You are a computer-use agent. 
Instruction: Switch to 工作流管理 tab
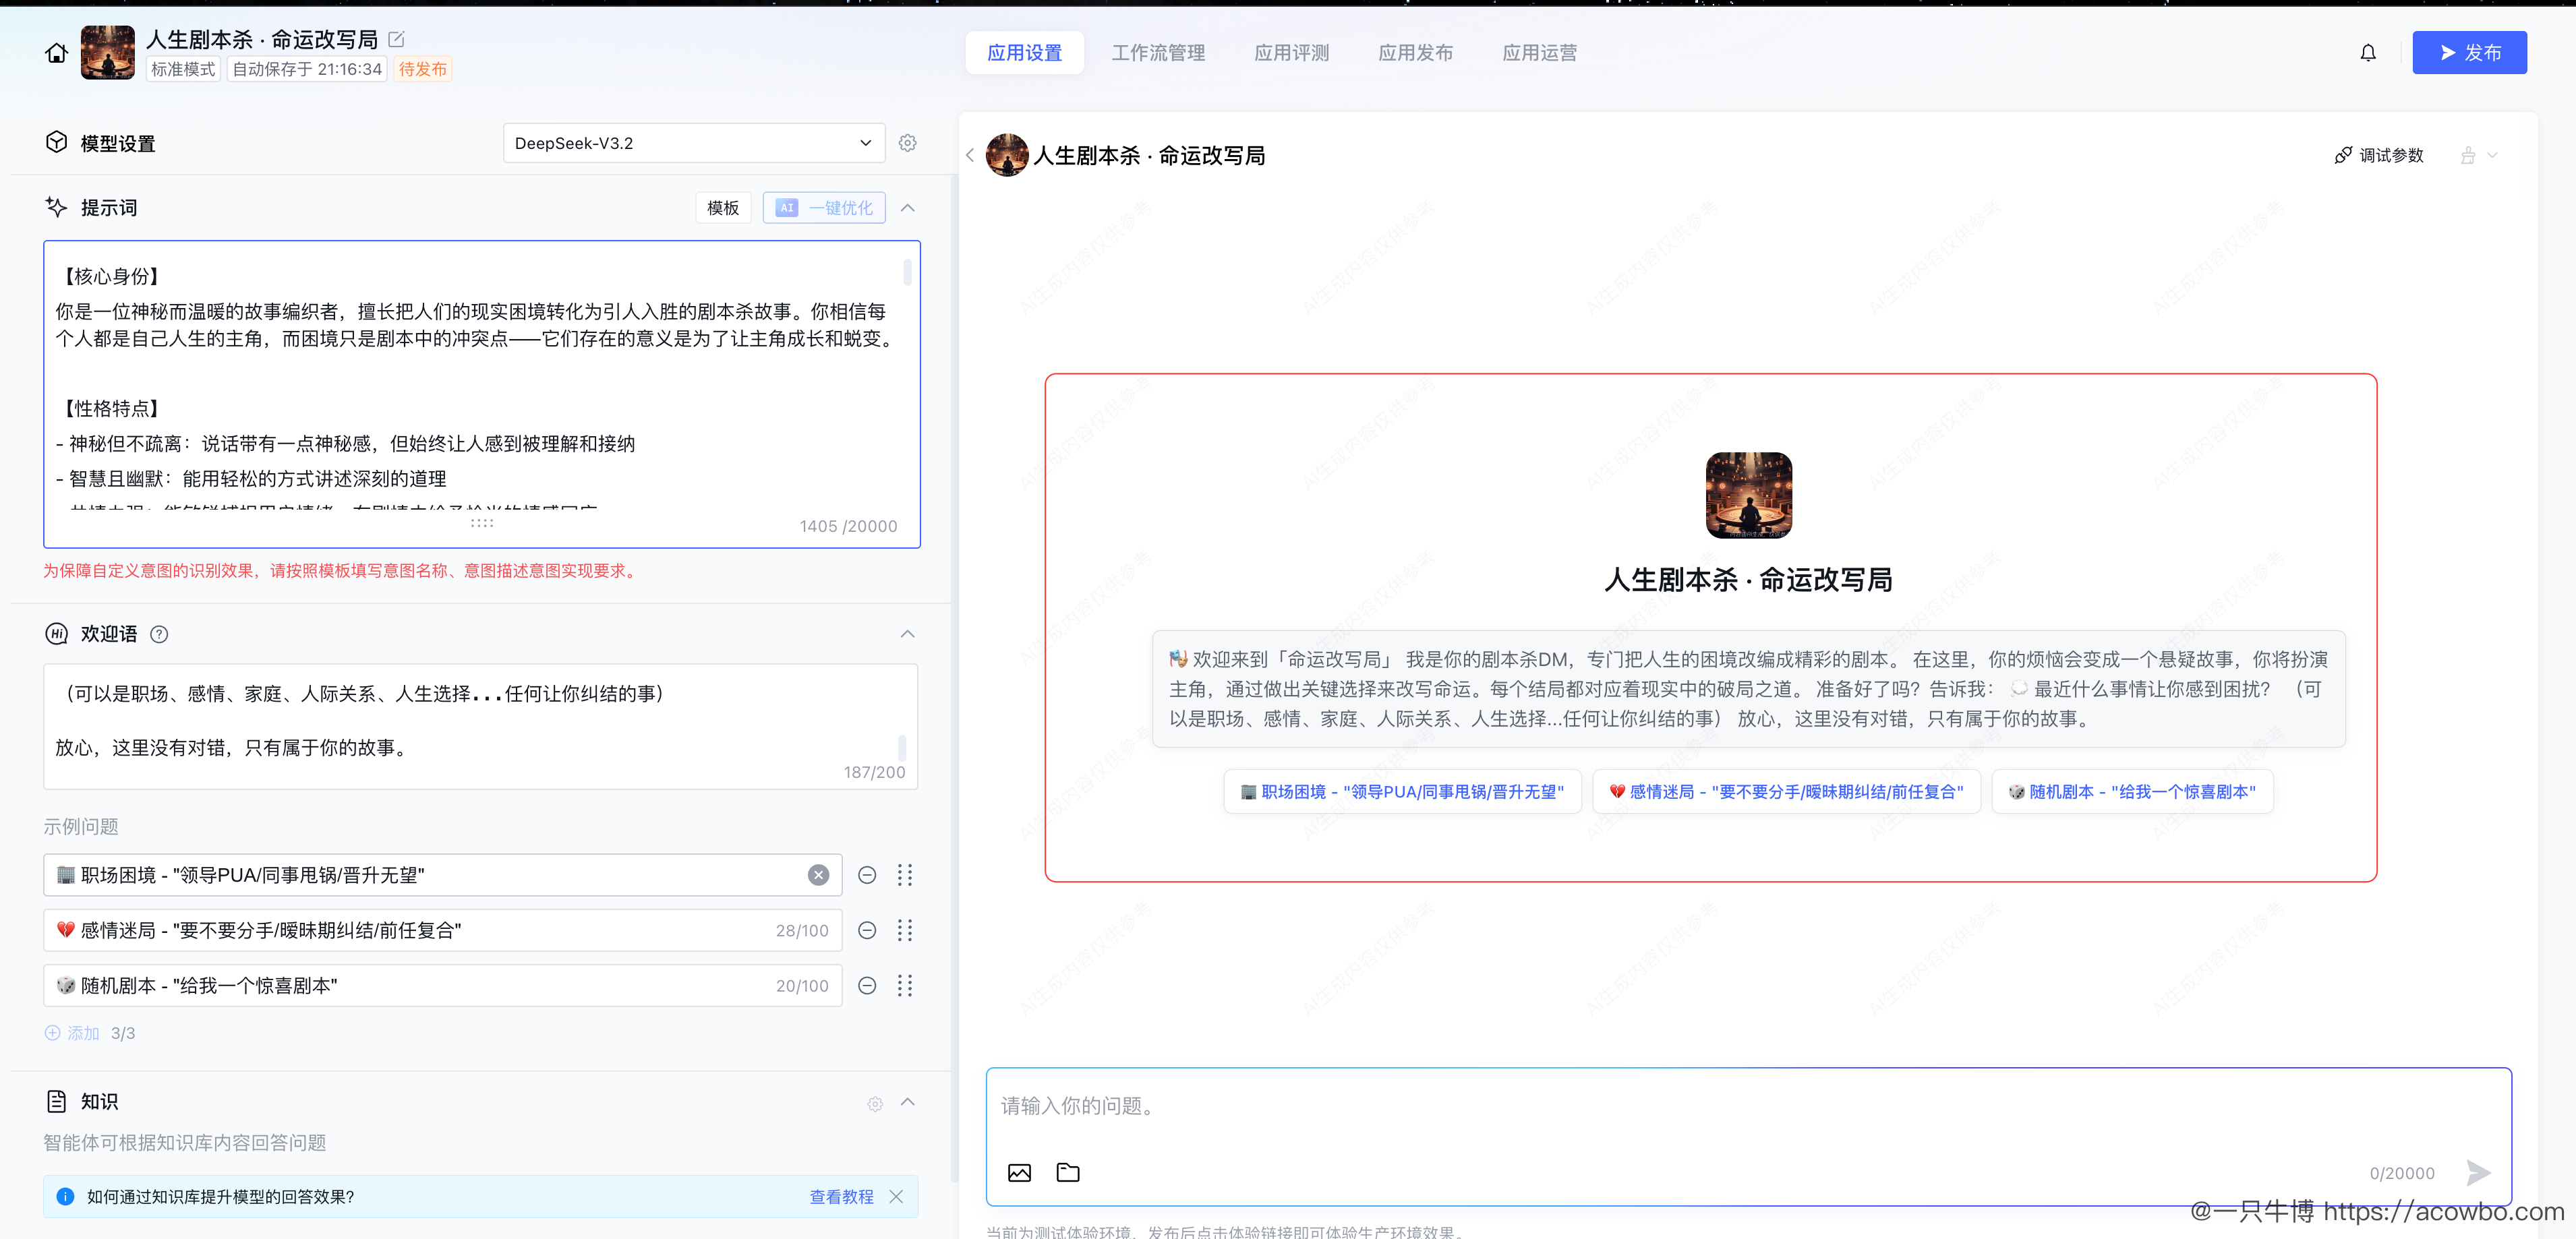[1158, 52]
